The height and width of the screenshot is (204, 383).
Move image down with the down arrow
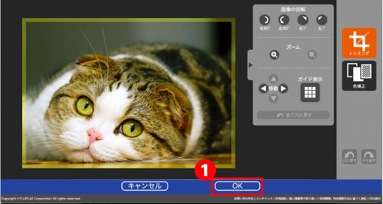273,98
